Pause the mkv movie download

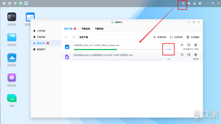click(x=182, y=55)
